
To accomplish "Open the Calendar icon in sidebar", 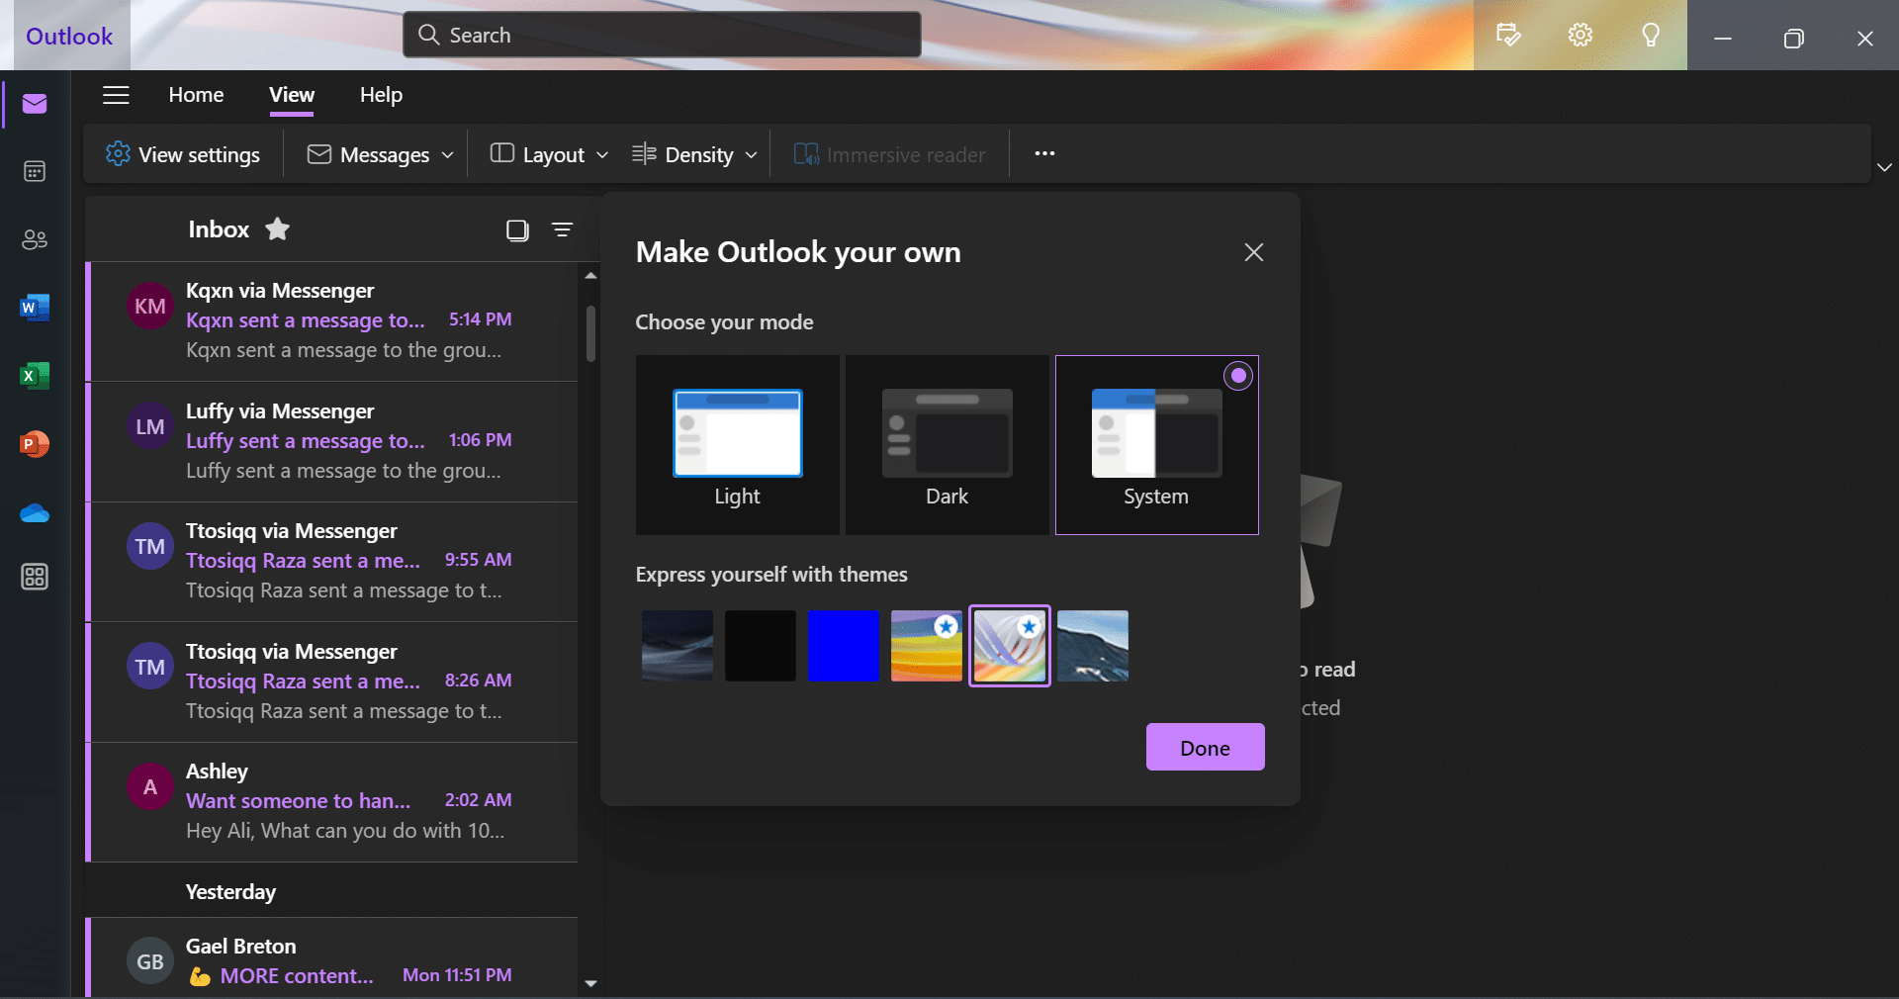I will point(35,172).
